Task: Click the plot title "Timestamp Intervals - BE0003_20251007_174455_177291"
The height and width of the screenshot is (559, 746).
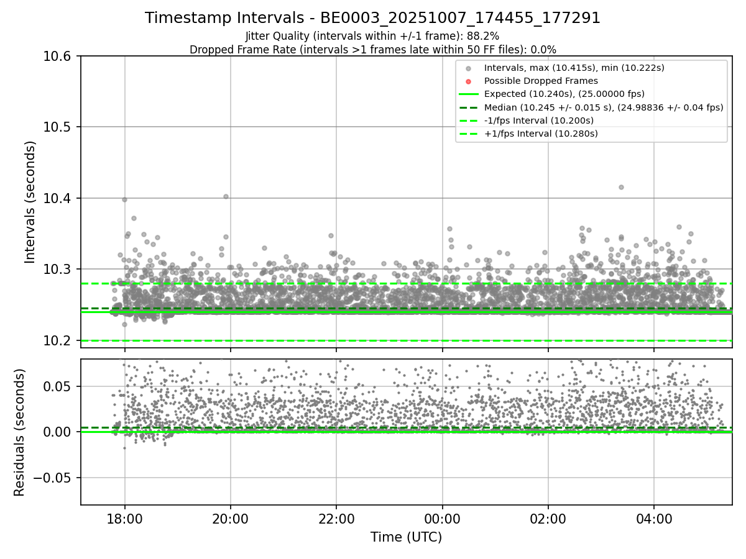Action: tap(372, 18)
